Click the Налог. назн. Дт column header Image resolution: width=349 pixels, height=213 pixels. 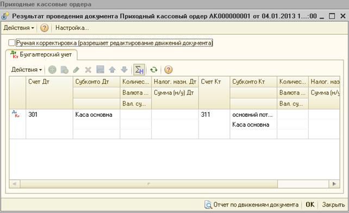[x=175, y=82]
